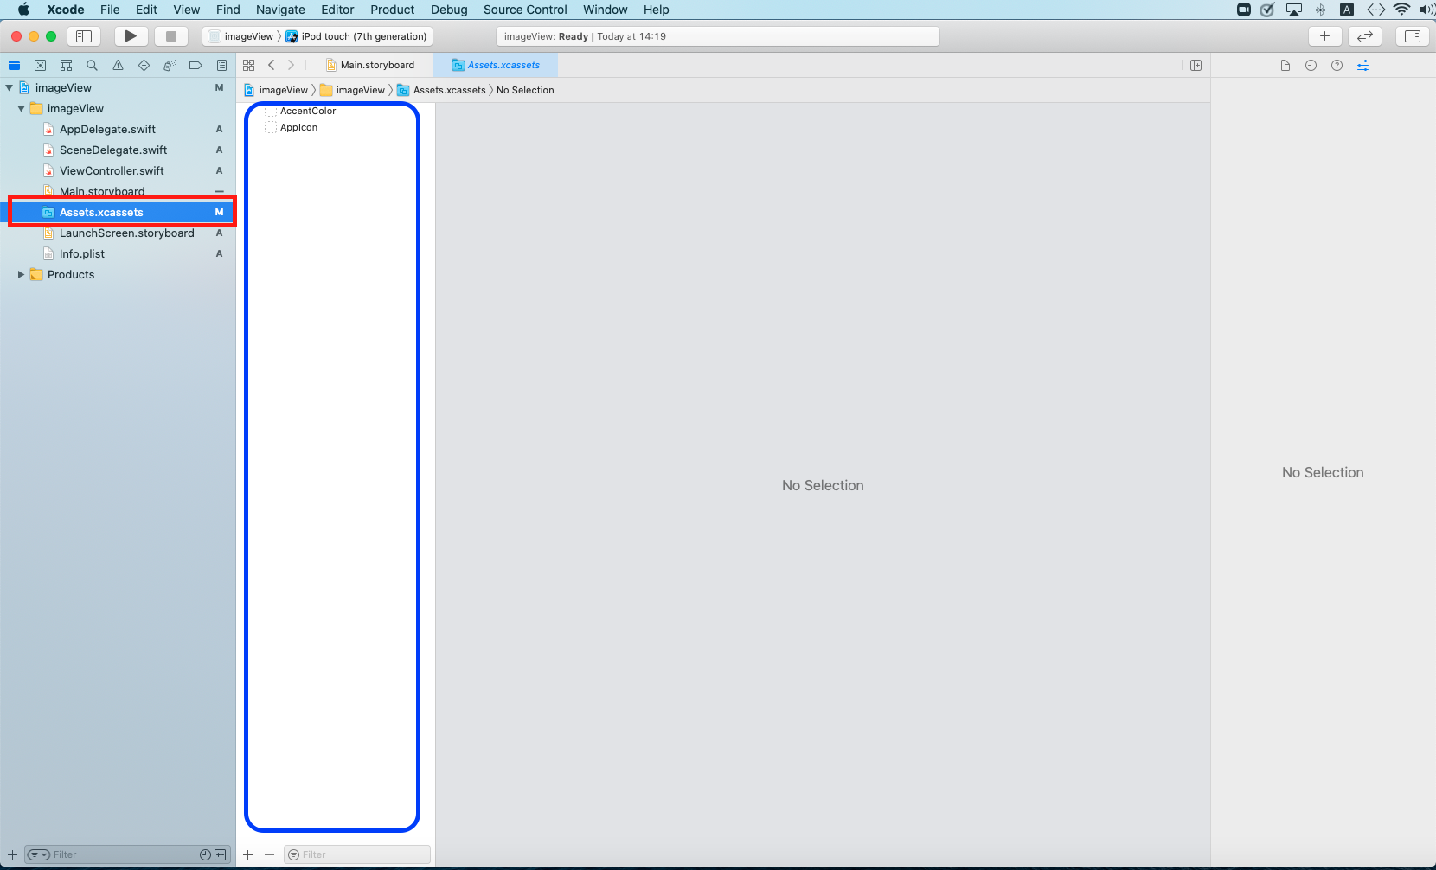
Task: Switch to the Main.storyboard tab
Action: pyautogui.click(x=370, y=65)
